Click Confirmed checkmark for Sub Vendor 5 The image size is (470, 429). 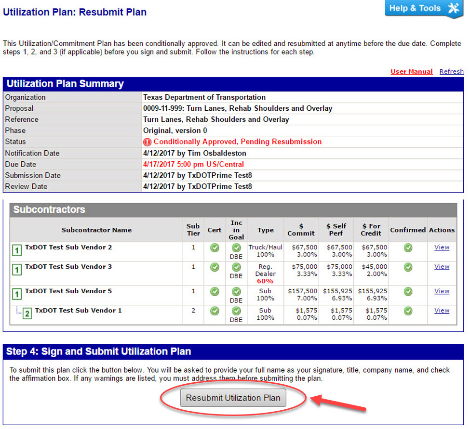point(408,292)
